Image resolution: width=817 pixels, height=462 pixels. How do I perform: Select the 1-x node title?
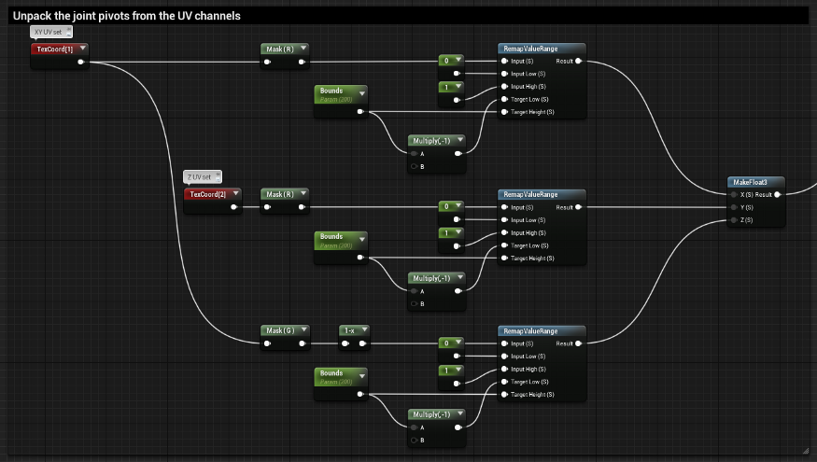(349, 330)
